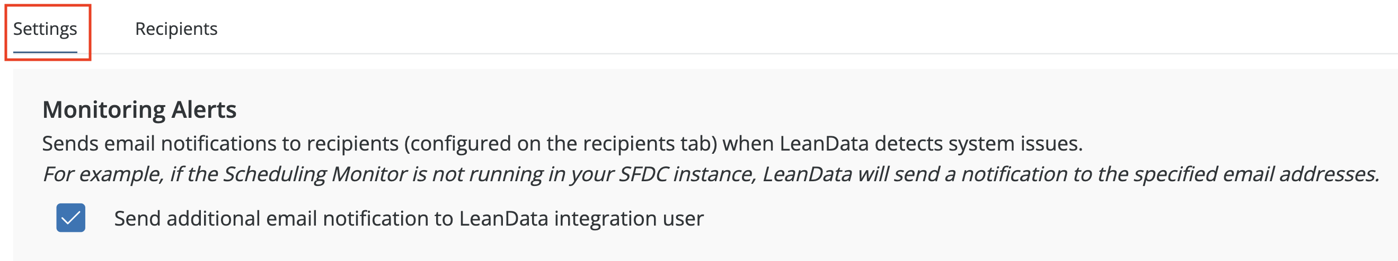Click 'LeanData integration user' in the checkbox label
This screenshot has height=261, width=1398.
click(x=581, y=219)
